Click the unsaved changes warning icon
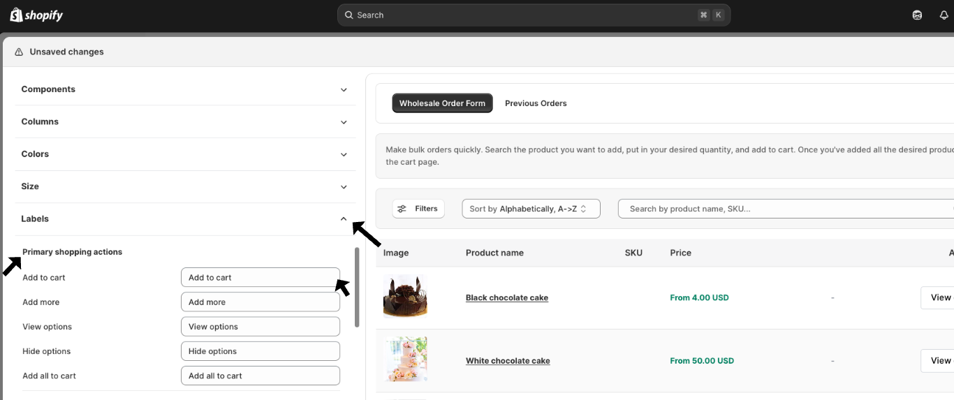The width and height of the screenshot is (954, 400). pyautogui.click(x=19, y=52)
